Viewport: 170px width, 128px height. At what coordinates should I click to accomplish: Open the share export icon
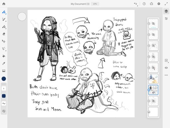pyautogui.click(x=151, y=4)
